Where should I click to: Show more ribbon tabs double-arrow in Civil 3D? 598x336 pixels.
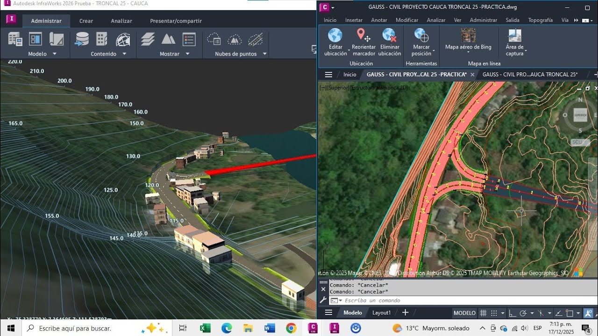[577, 20]
